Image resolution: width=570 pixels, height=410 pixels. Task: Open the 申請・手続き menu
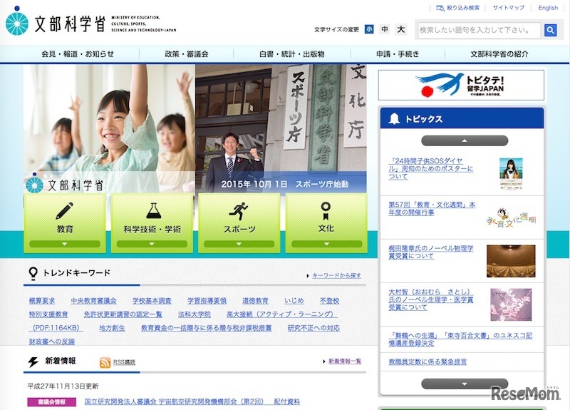[x=398, y=54]
